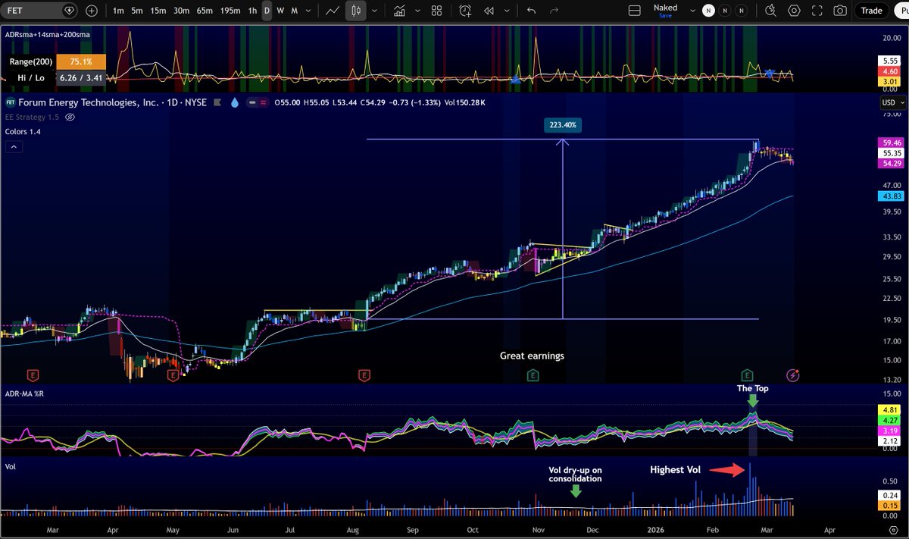
Task: Toggle fullscreen mode icon
Action: (817, 11)
